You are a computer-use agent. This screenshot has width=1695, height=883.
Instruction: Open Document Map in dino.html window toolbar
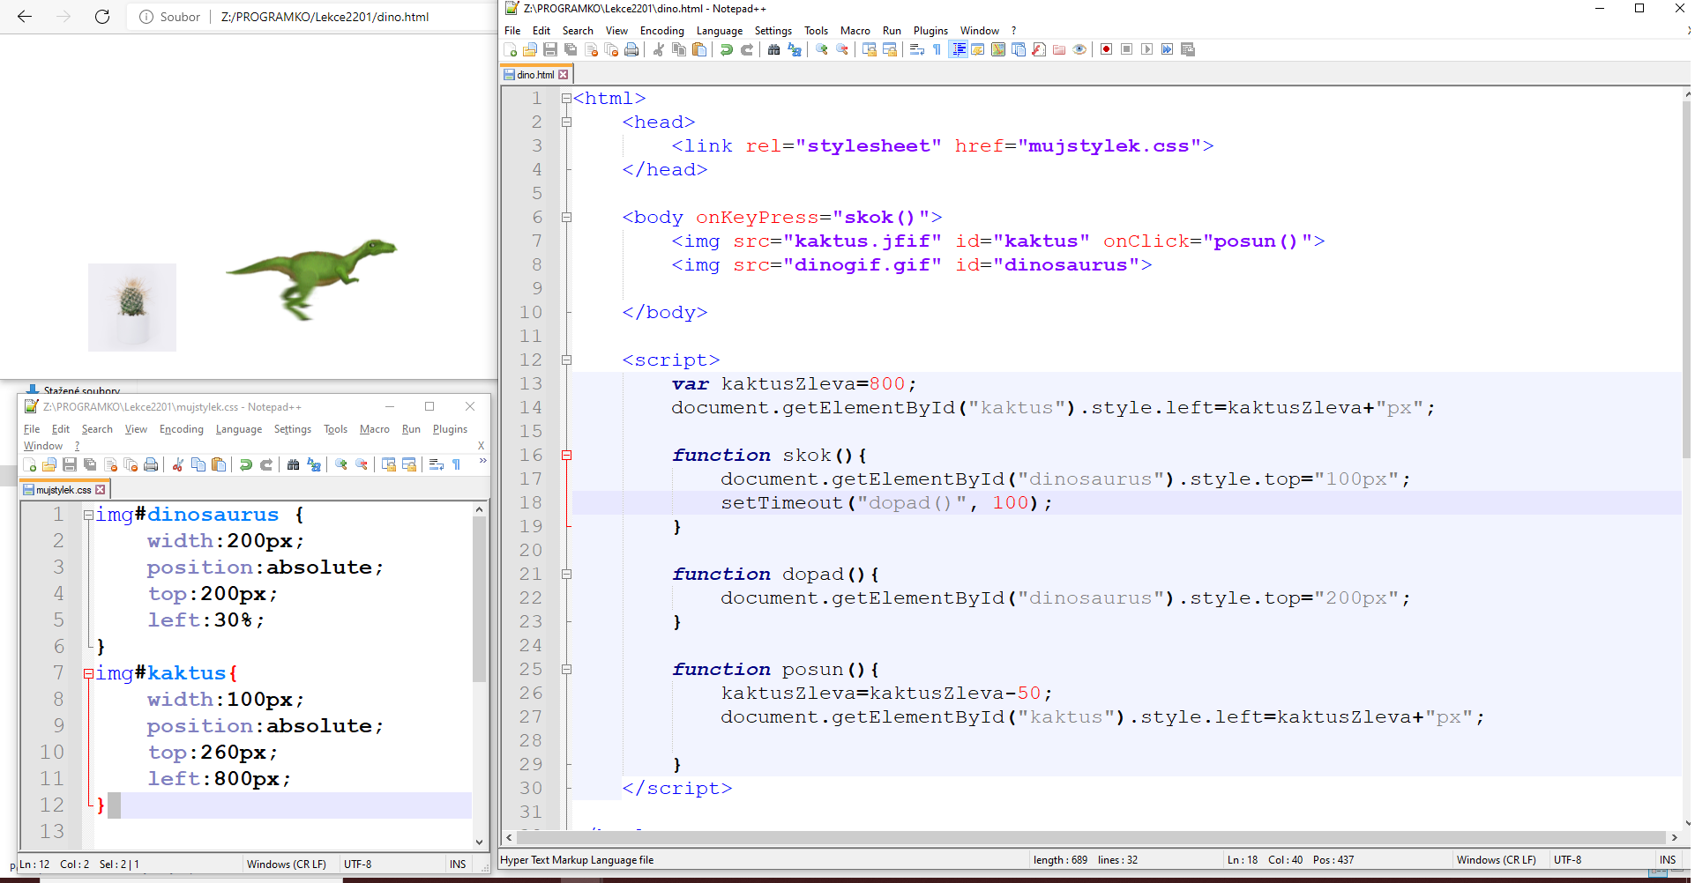[998, 49]
